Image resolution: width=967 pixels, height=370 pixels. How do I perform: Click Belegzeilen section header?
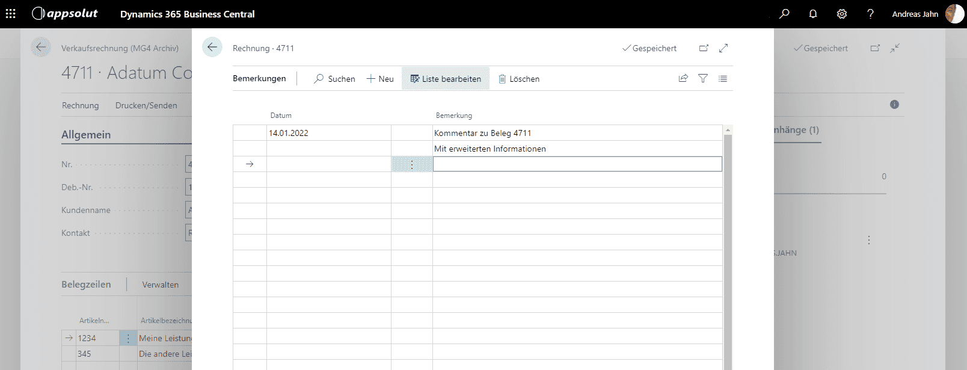point(86,285)
